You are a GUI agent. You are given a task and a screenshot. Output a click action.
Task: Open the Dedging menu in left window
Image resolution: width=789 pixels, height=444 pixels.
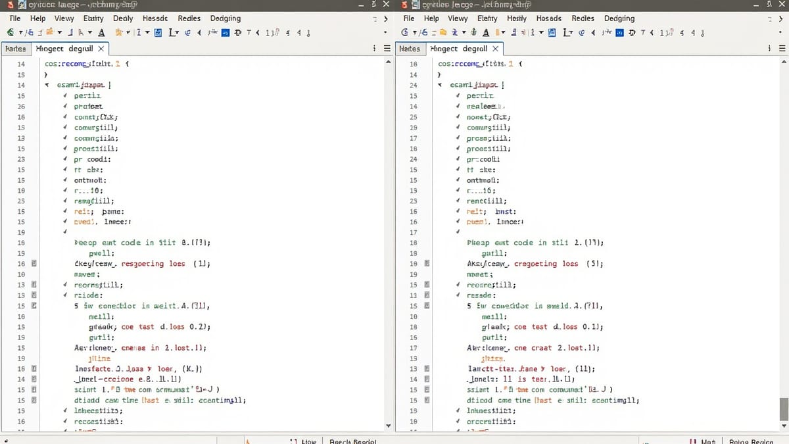[x=225, y=18]
